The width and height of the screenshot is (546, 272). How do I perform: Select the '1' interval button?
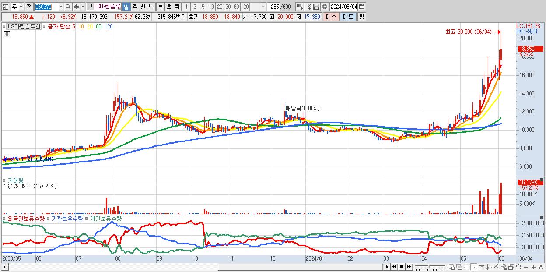click(x=186, y=7)
